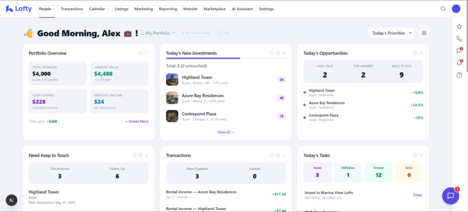468x212 pixels.
Task: Click the Re-run AI Setup button
Action: coord(196,33)
